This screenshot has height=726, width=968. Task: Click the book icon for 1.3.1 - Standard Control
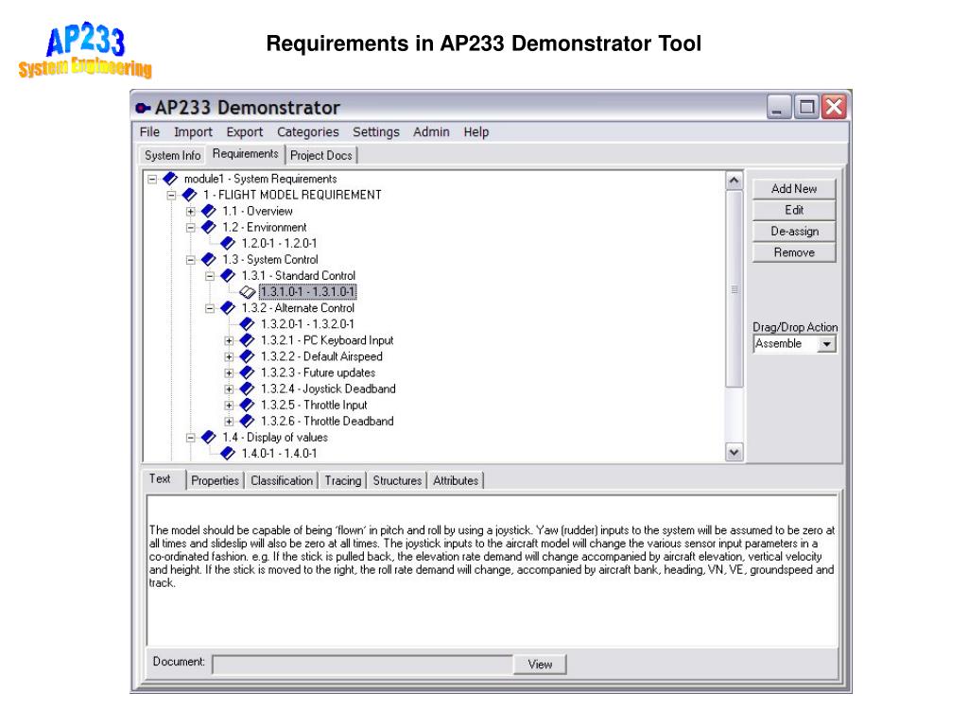point(228,275)
